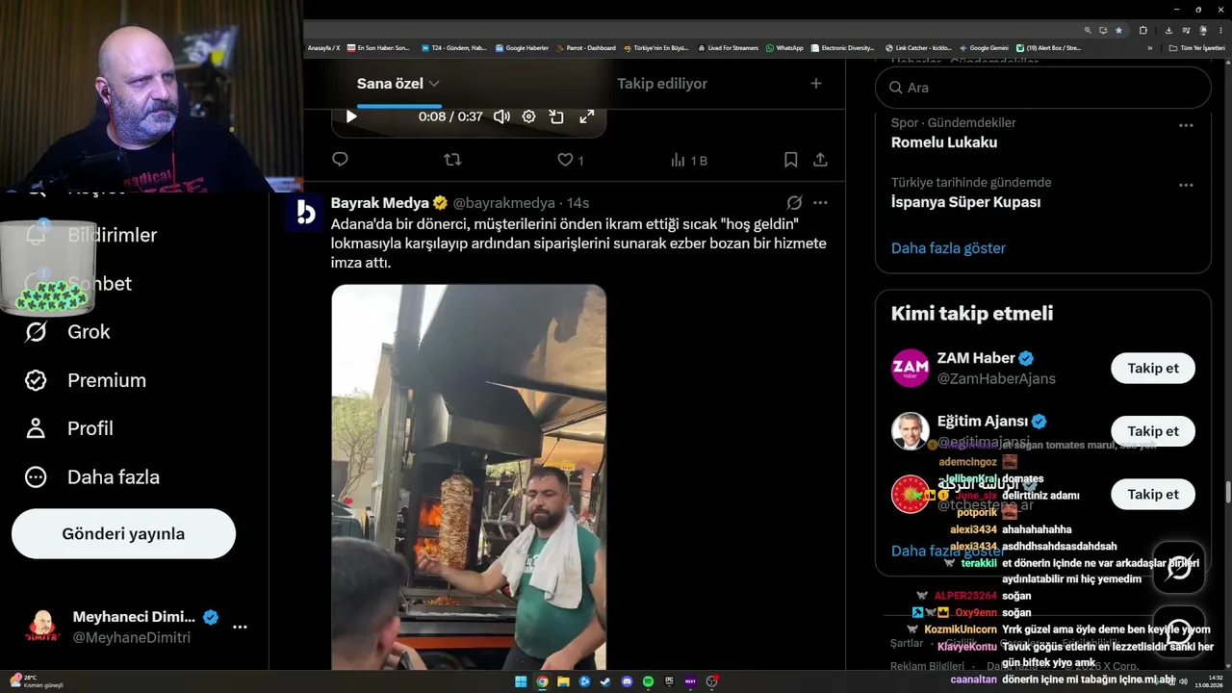This screenshot has width=1232, height=693.
Task: Bookmark the top post
Action: [x=790, y=160]
